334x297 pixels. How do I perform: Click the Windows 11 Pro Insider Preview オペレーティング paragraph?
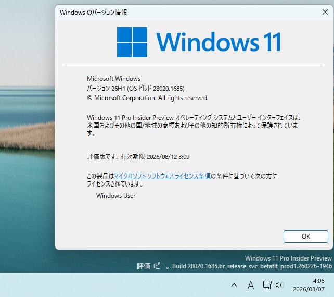pos(194,125)
